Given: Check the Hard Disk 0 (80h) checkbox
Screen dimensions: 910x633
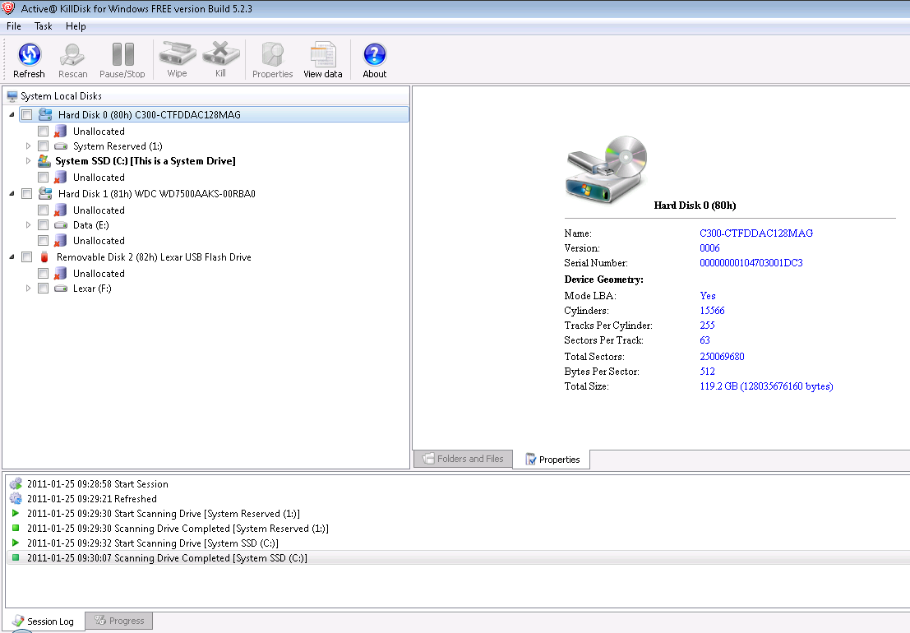Looking at the screenshot, I should pyautogui.click(x=26, y=115).
